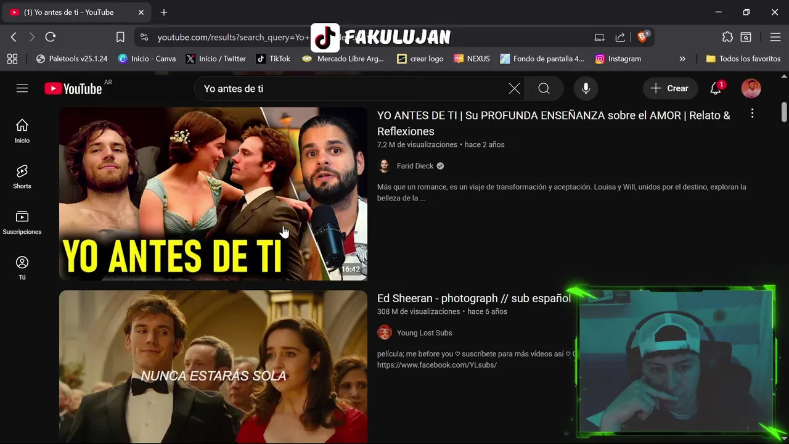Screen dimensions: 789x444
Task: Click Farid Dieck channel avatar
Action: coord(384,166)
